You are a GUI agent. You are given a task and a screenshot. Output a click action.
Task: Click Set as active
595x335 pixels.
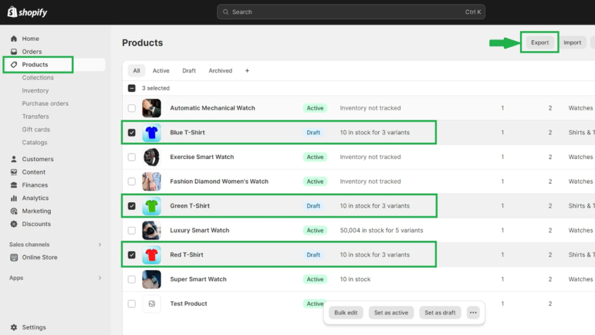[x=391, y=312]
